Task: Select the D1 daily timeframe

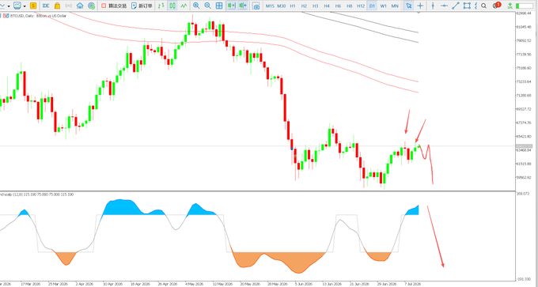Action: point(372,6)
